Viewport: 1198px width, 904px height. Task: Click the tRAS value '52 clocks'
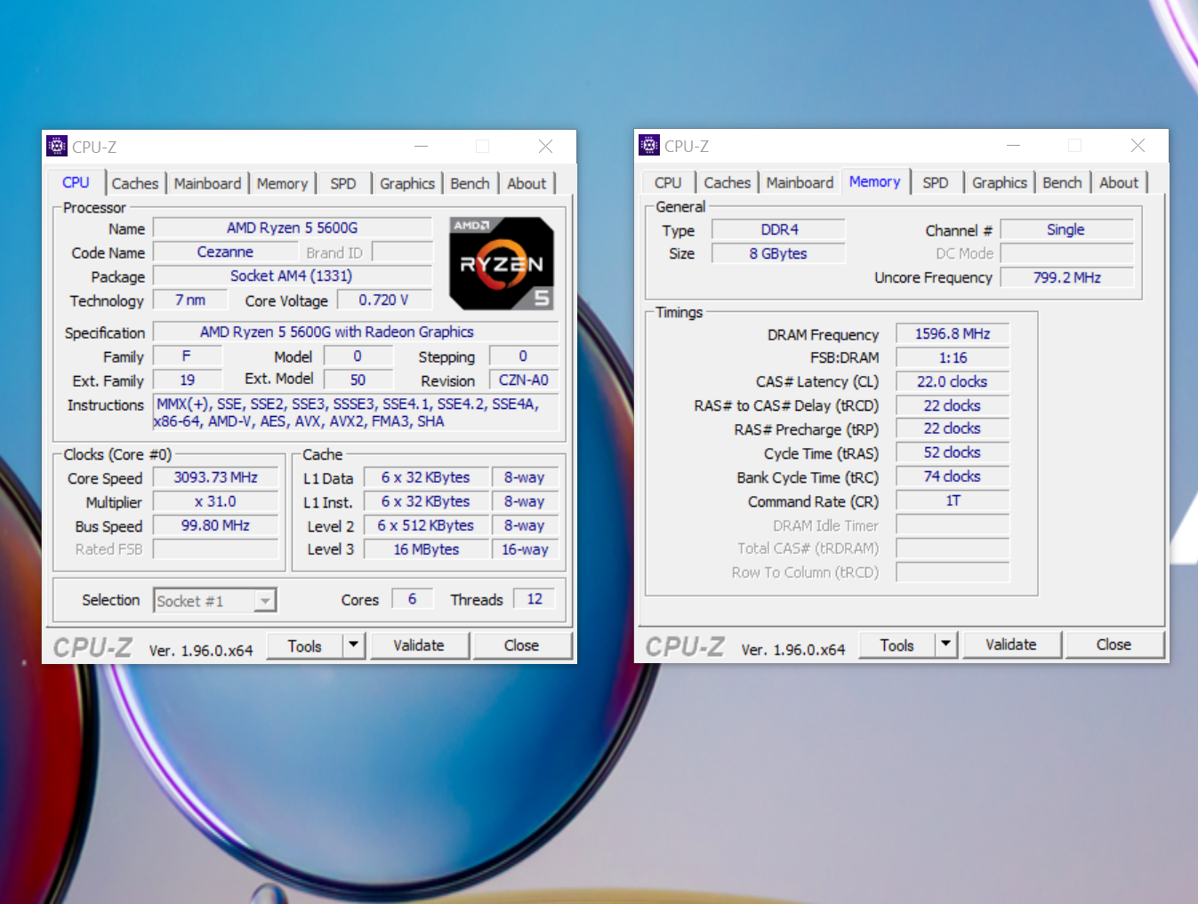click(x=953, y=453)
